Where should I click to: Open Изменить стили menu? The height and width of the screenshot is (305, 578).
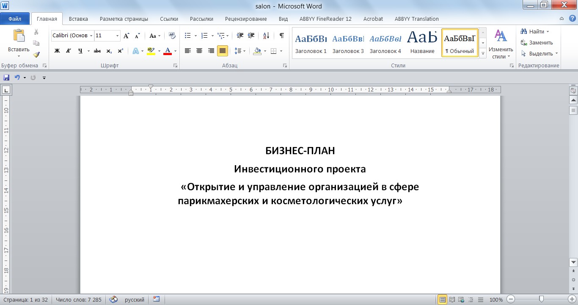[501, 43]
